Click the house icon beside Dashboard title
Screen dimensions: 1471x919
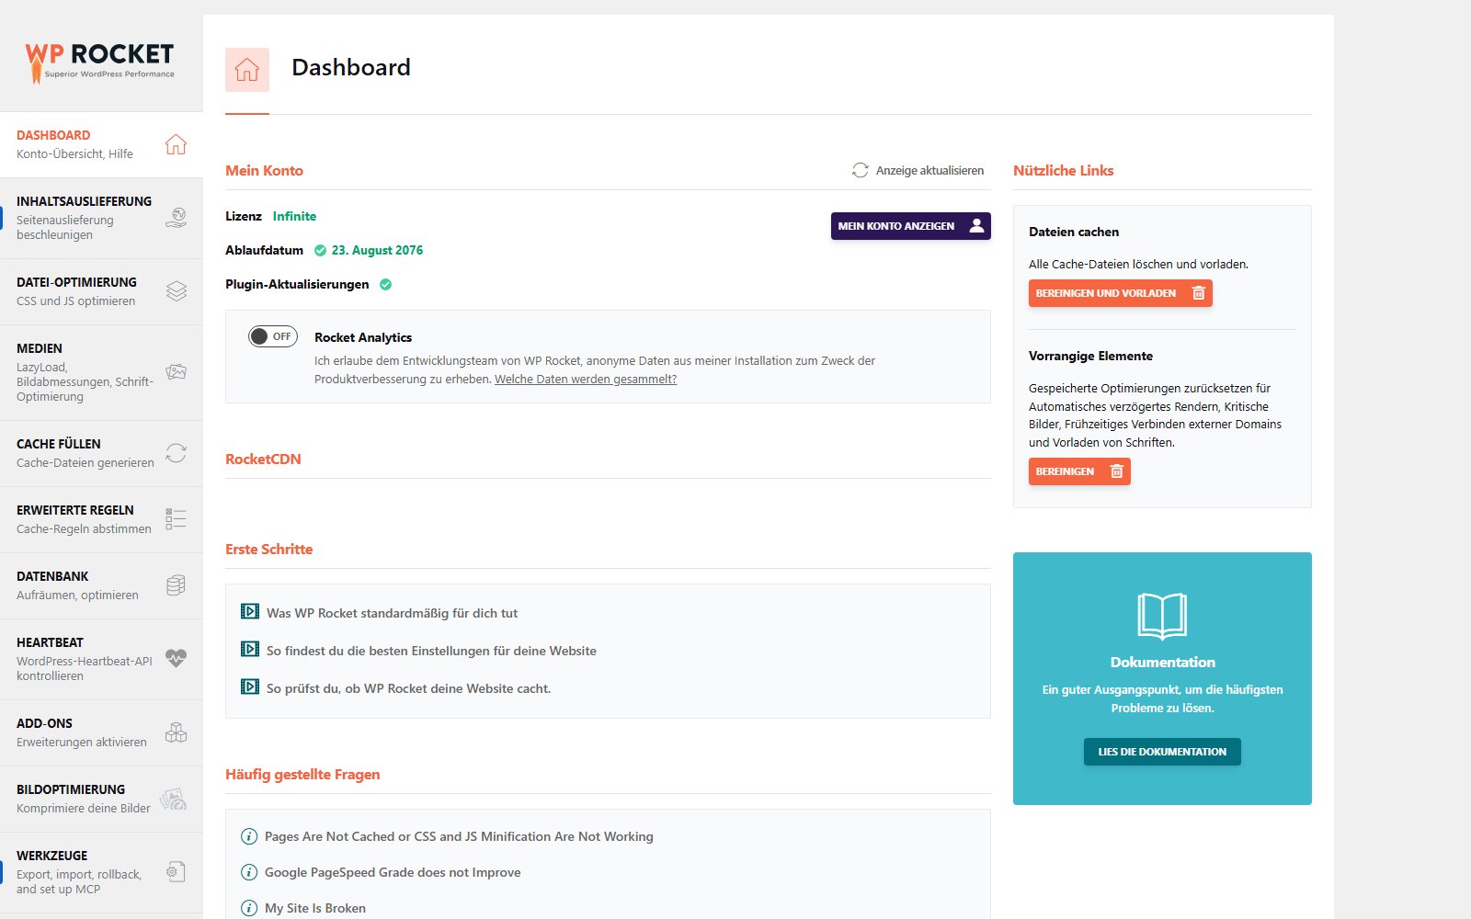[x=247, y=70]
